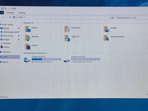Open the recent locations dropdown arrow

coord(7,17)
